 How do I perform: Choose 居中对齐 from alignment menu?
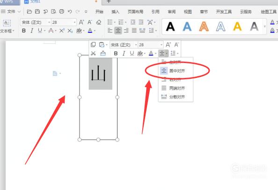click(176, 71)
